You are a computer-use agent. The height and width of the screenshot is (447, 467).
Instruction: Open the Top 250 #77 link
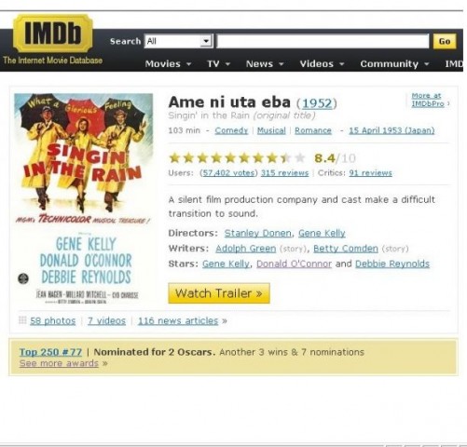[50, 352]
